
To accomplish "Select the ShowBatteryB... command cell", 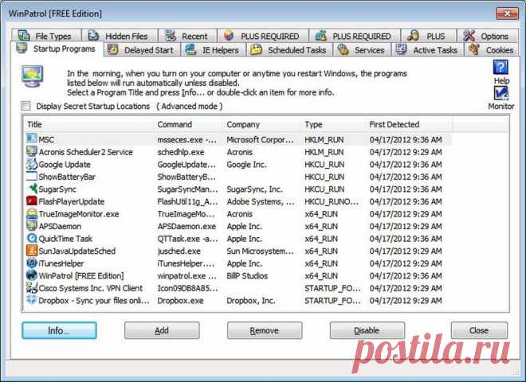I will point(186,177).
